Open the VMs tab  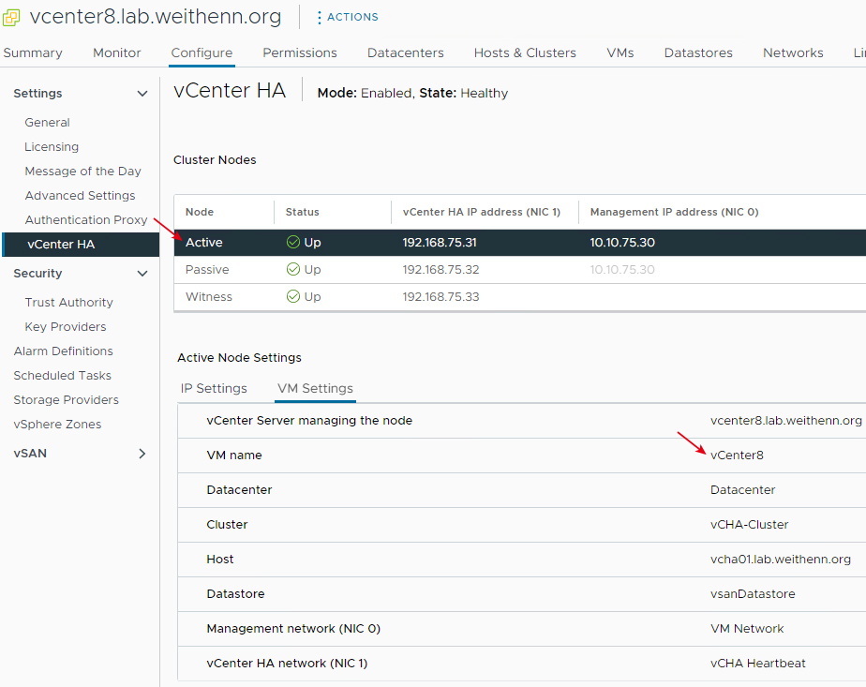[620, 53]
